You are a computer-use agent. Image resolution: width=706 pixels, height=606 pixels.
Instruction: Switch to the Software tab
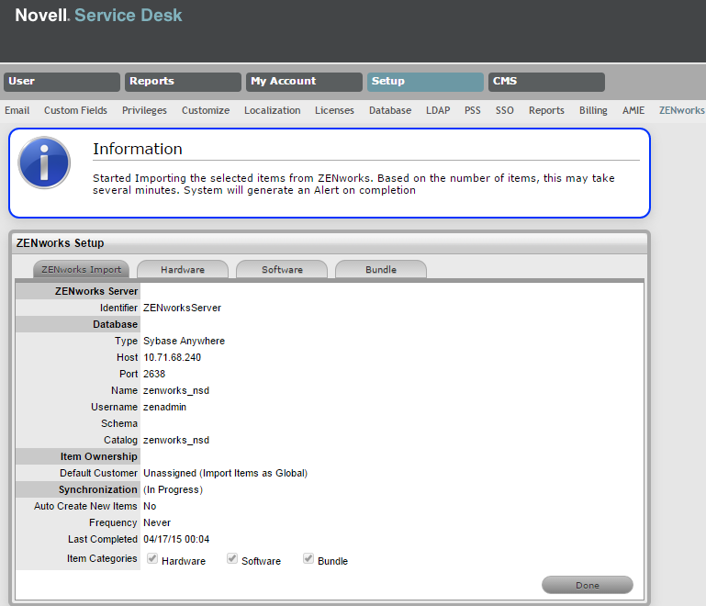tap(282, 270)
